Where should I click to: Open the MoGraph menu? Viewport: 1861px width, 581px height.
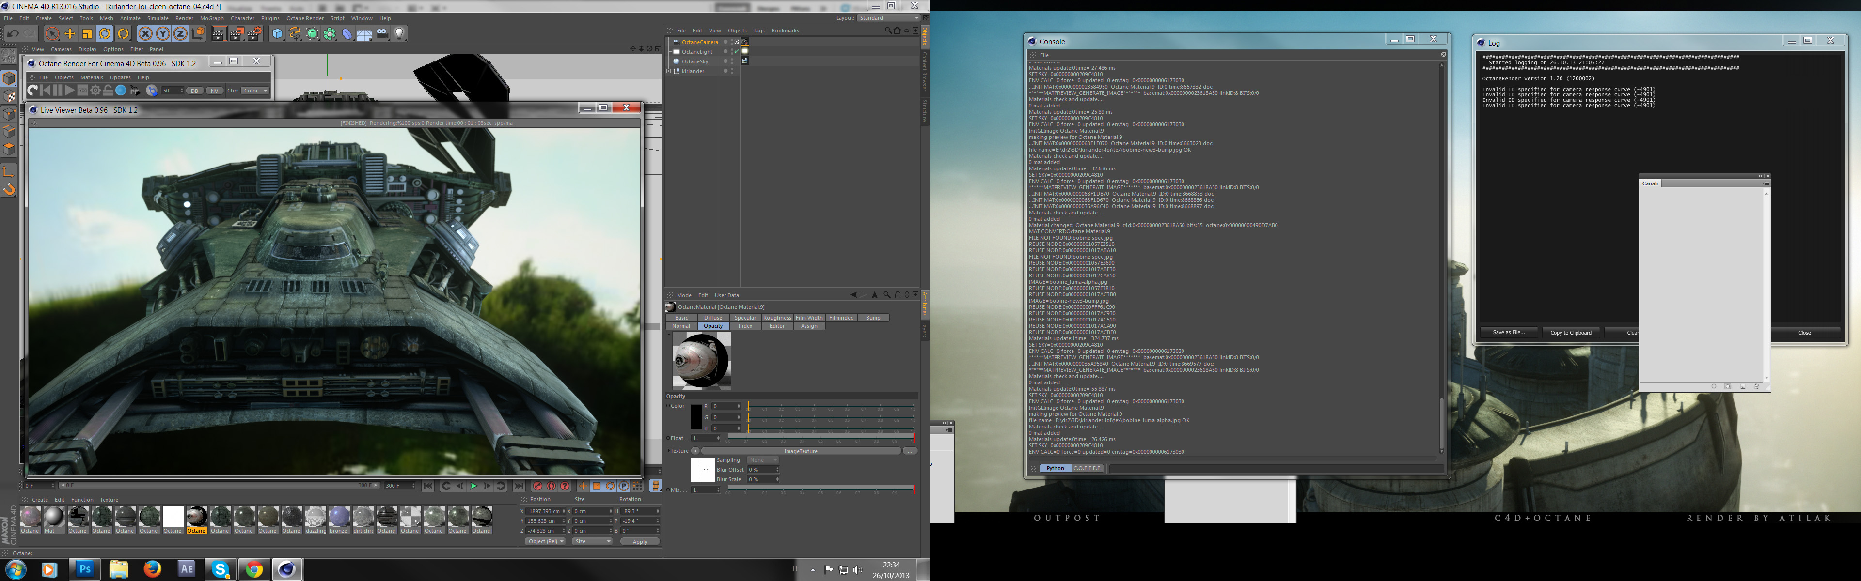(212, 19)
